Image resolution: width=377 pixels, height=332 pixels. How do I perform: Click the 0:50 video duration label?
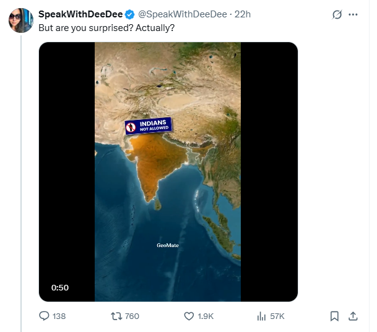60,287
